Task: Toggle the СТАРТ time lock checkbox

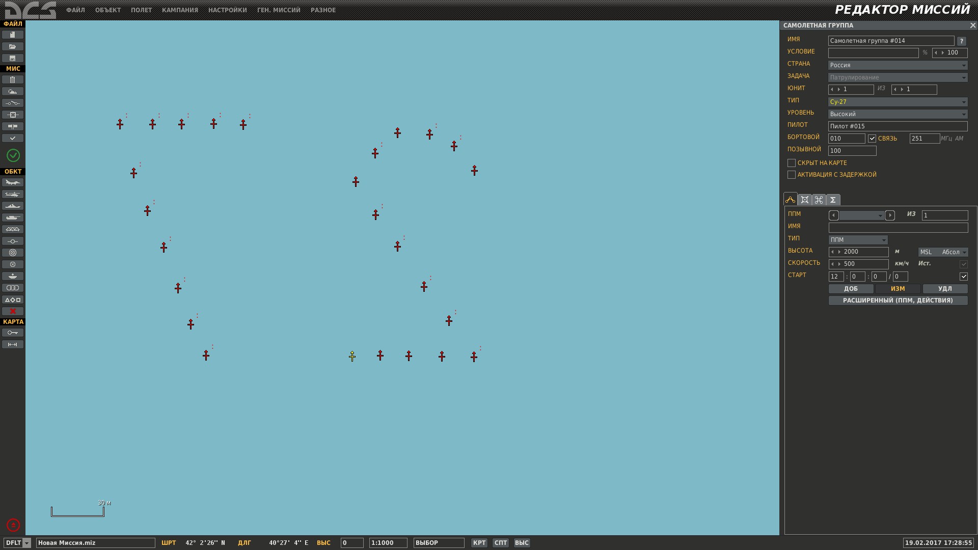Action: tap(964, 277)
